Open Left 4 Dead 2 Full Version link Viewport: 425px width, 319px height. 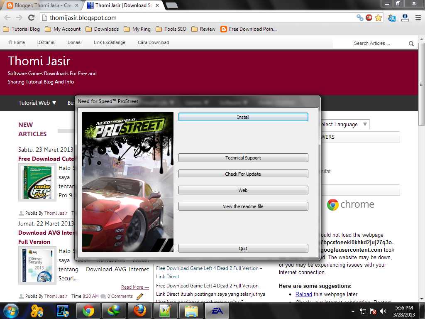[x=209, y=272]
